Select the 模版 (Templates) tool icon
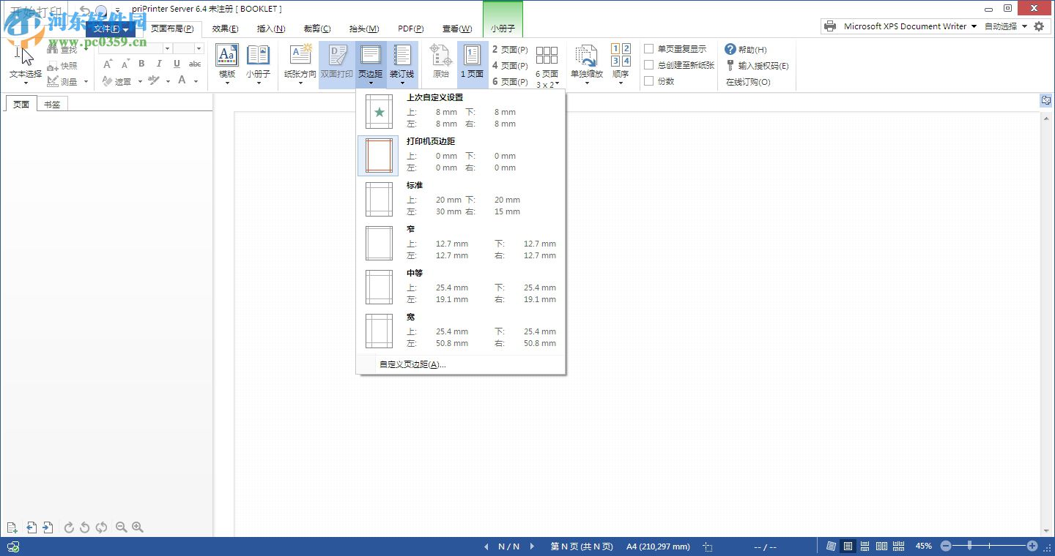Screen dimensions: 1055x556 [226, 62]
